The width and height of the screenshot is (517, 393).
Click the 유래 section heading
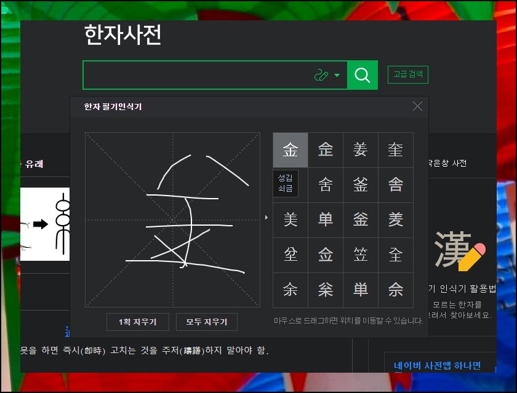(x=34, y=164)
